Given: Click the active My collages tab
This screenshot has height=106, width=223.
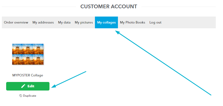Looking at the screenshot, I should pos(106,22).
